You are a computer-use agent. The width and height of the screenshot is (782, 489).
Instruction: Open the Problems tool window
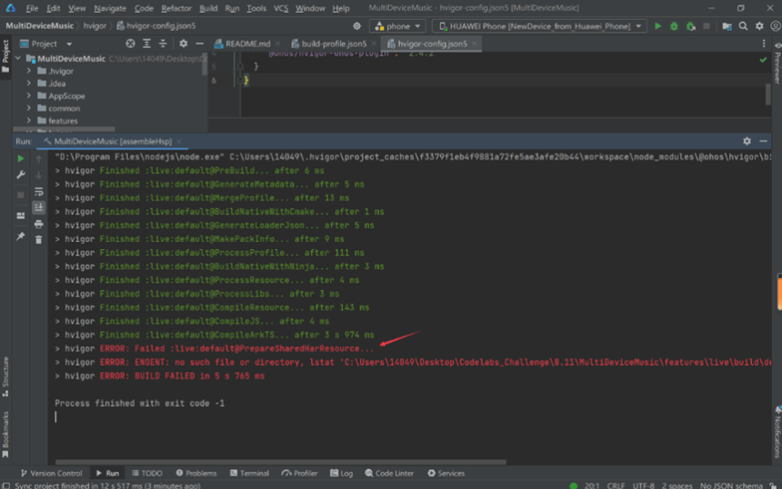pos(196,473)
